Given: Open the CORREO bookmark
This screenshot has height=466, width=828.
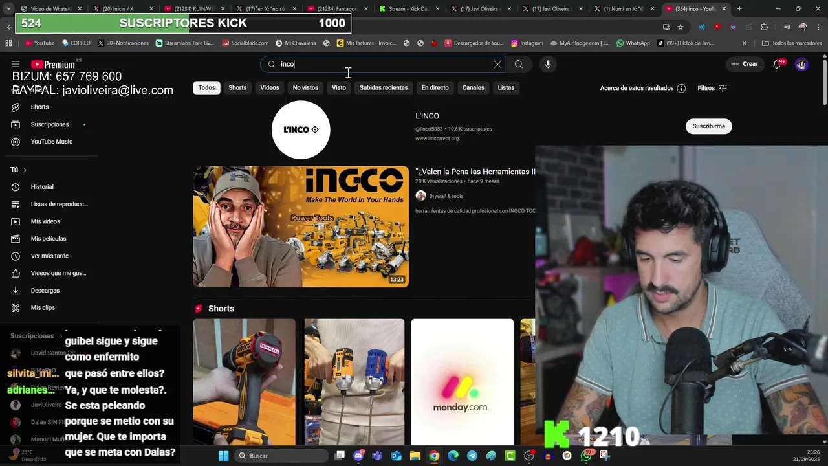Looking at the screenshot, I should pyautogui.click(x=76, y=43).
